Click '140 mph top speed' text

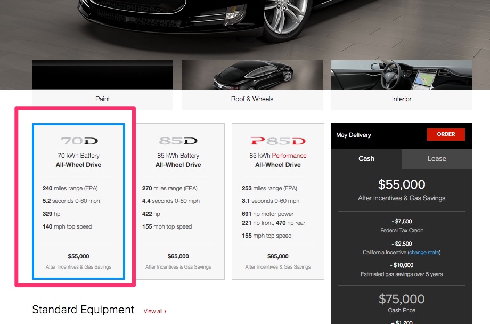click(67, 226)
